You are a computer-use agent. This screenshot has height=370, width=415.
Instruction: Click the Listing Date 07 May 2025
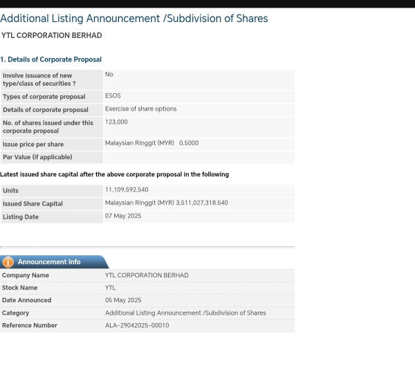point(123,216)
